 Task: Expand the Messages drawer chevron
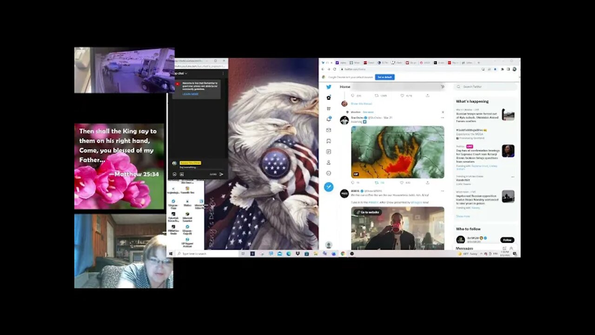coord(511,248)
